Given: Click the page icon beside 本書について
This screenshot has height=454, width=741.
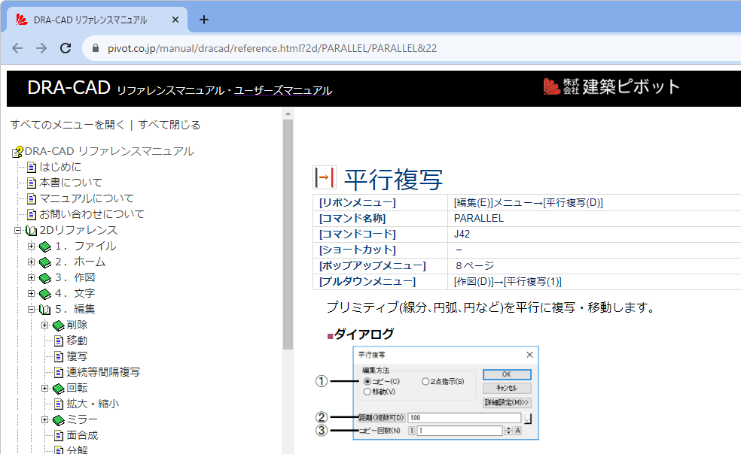Looking at the screenshot, I should coord(32,183).
